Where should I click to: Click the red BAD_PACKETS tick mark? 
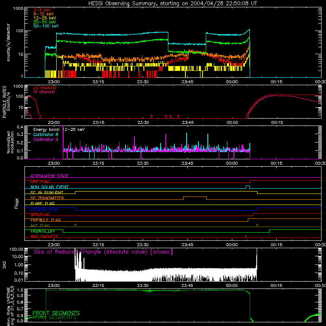(246, 236)
